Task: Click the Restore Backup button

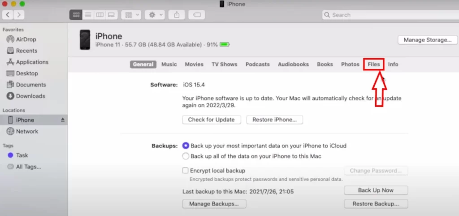Action: pyautogui.click(x=376, y=204)
